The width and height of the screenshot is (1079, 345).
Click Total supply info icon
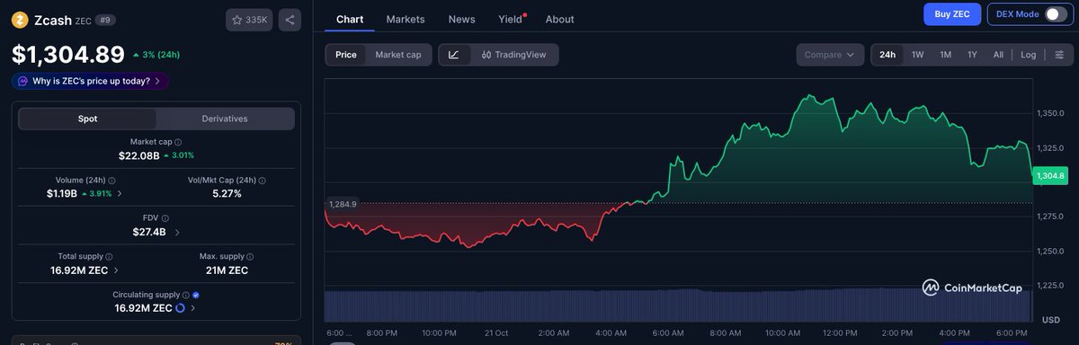point(109,257)
